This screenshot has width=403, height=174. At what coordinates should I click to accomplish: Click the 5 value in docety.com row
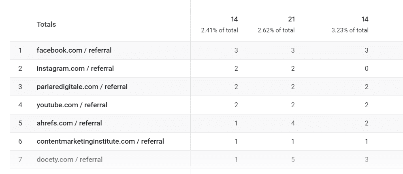[x=292, y=159]
